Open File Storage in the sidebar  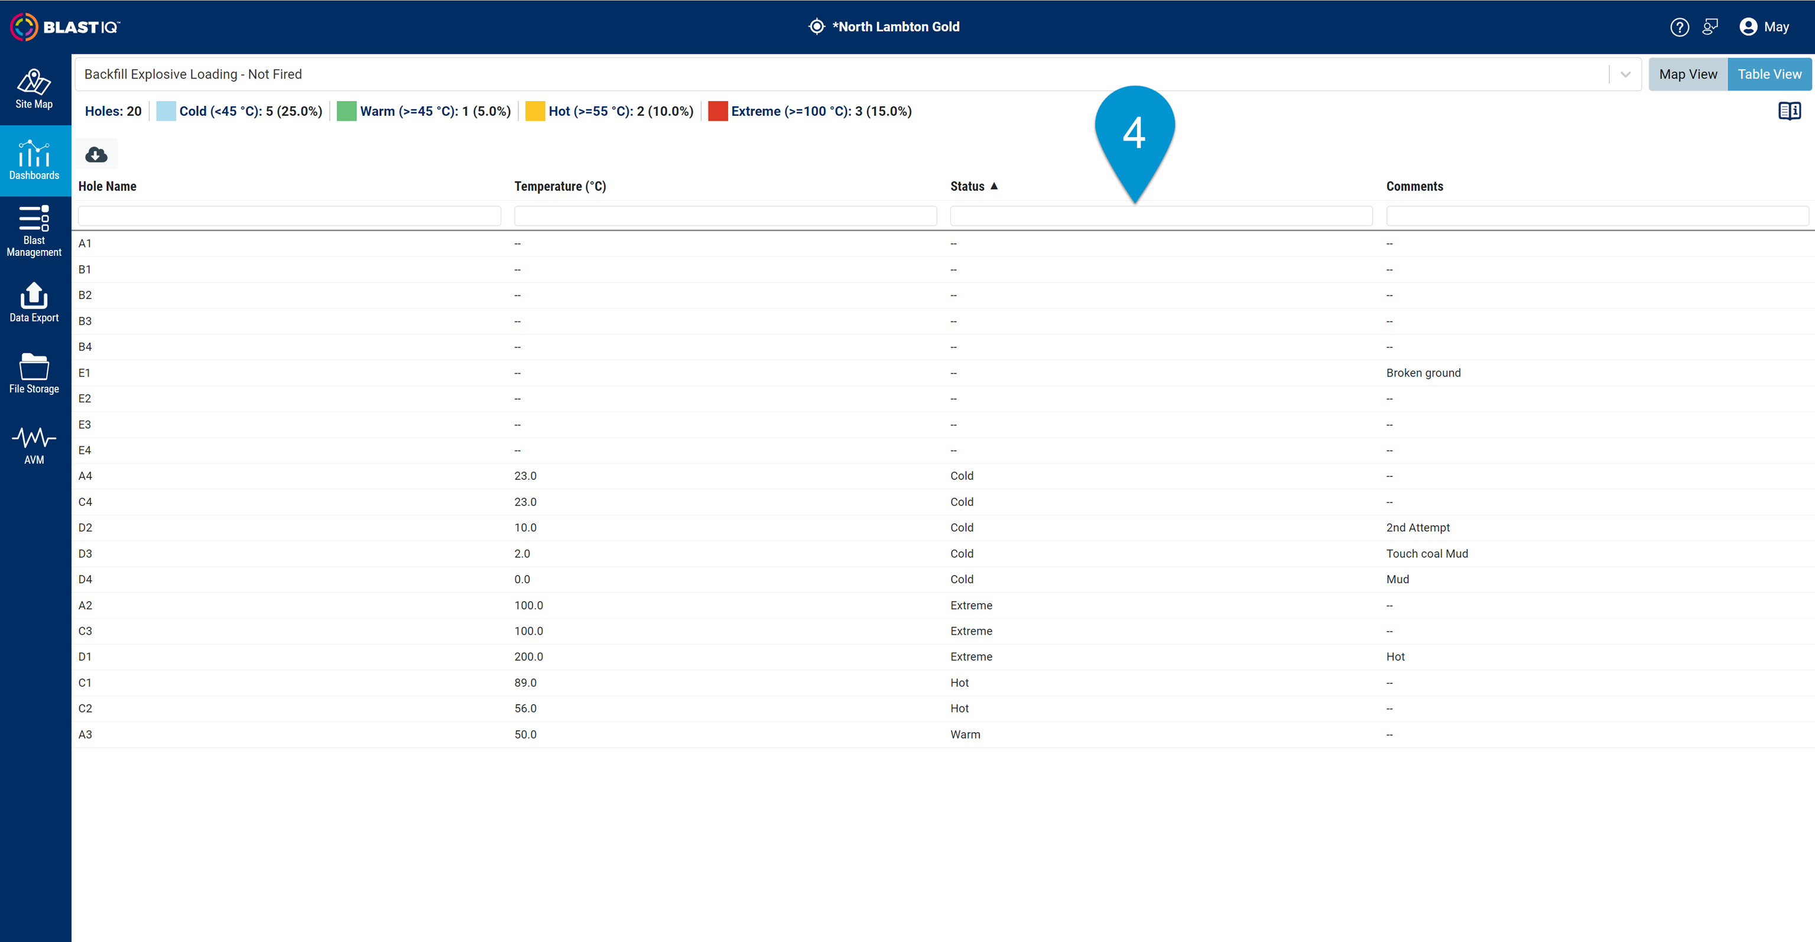coord(34,373)
